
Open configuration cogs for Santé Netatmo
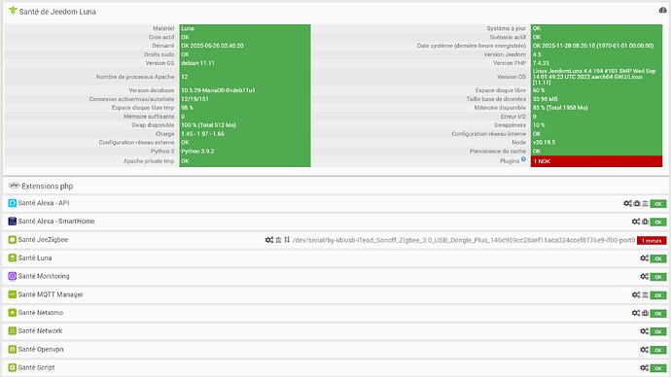coord(636,313)
